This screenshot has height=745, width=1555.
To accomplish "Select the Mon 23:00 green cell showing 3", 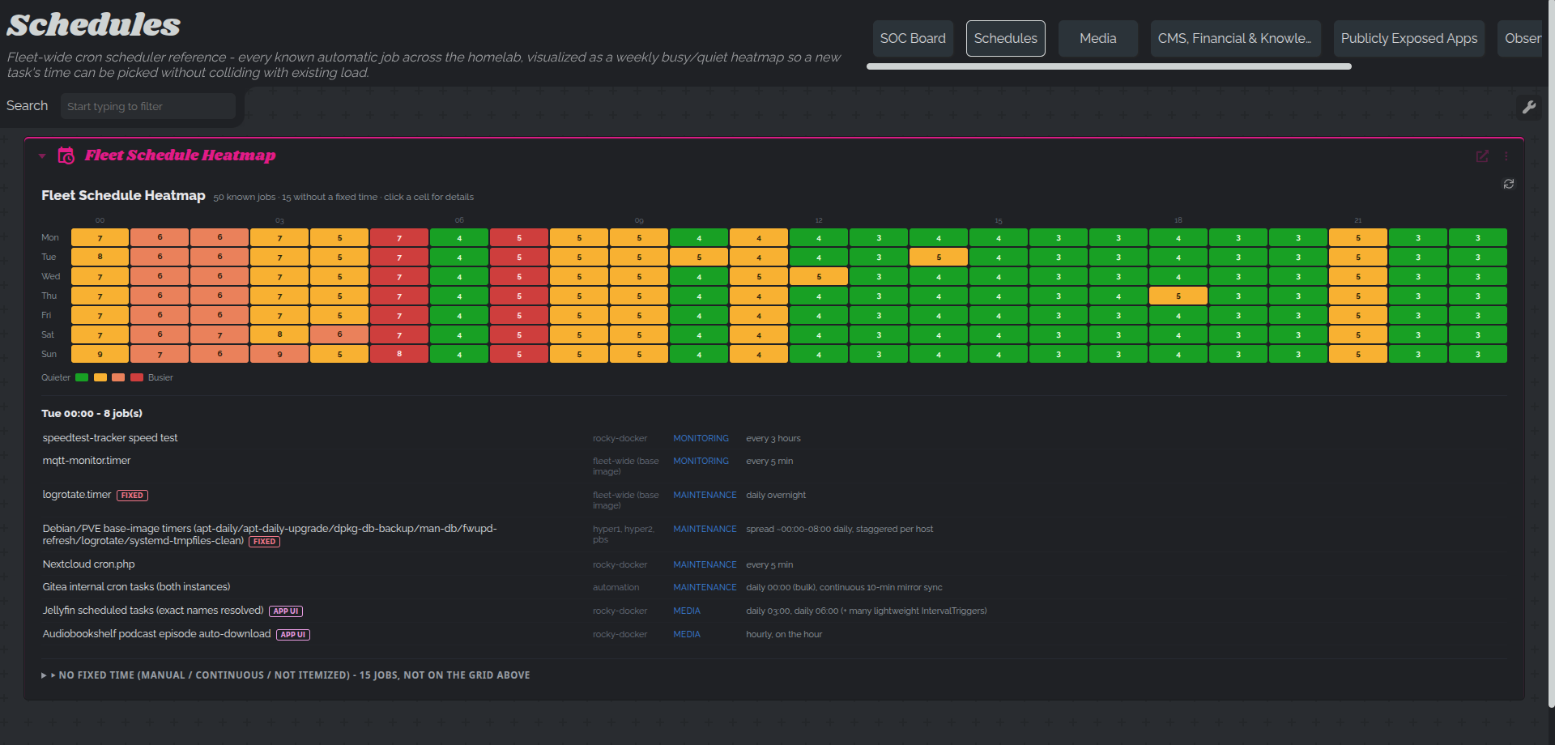I will point(1478,237).
